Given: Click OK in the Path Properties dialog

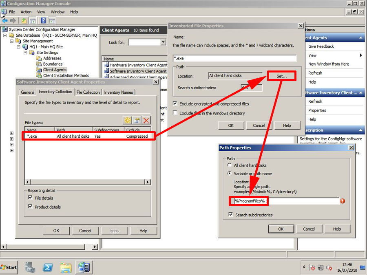Looking at the screenshot, I should pos(281,229).
